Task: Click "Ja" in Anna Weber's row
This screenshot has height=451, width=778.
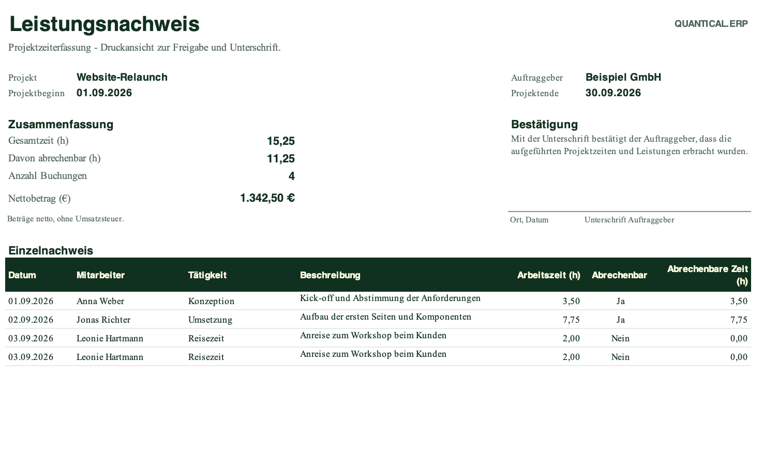Action: coord(620,301)
